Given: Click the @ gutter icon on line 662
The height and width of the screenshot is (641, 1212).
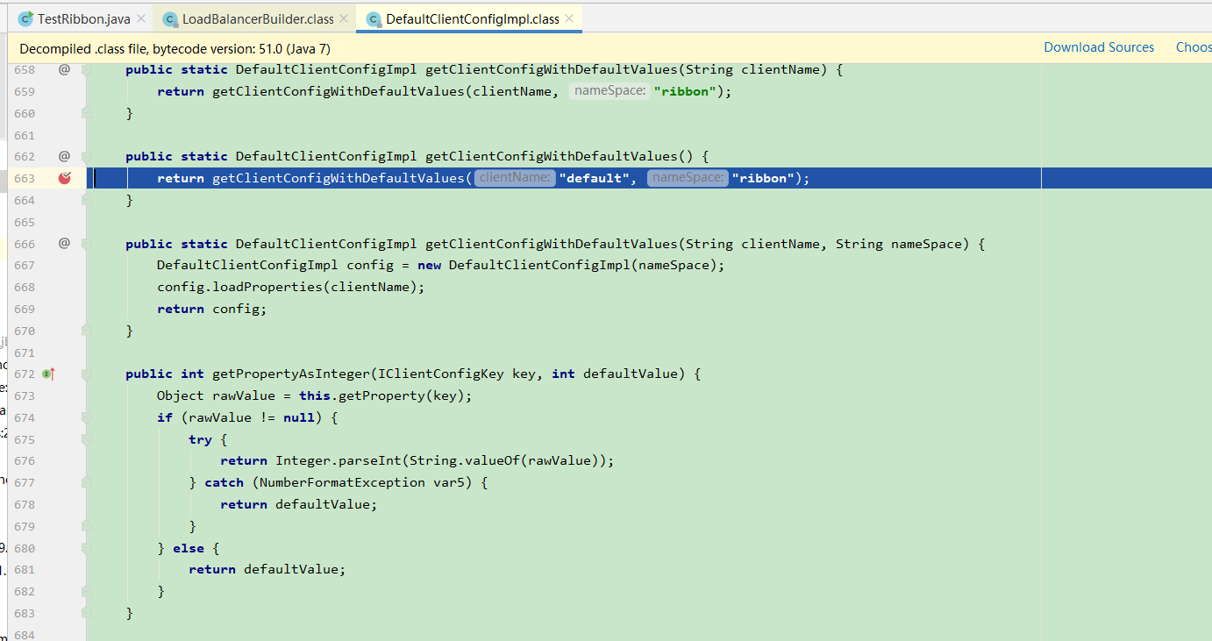Looking at the screenshot, I should coord(64,156).
